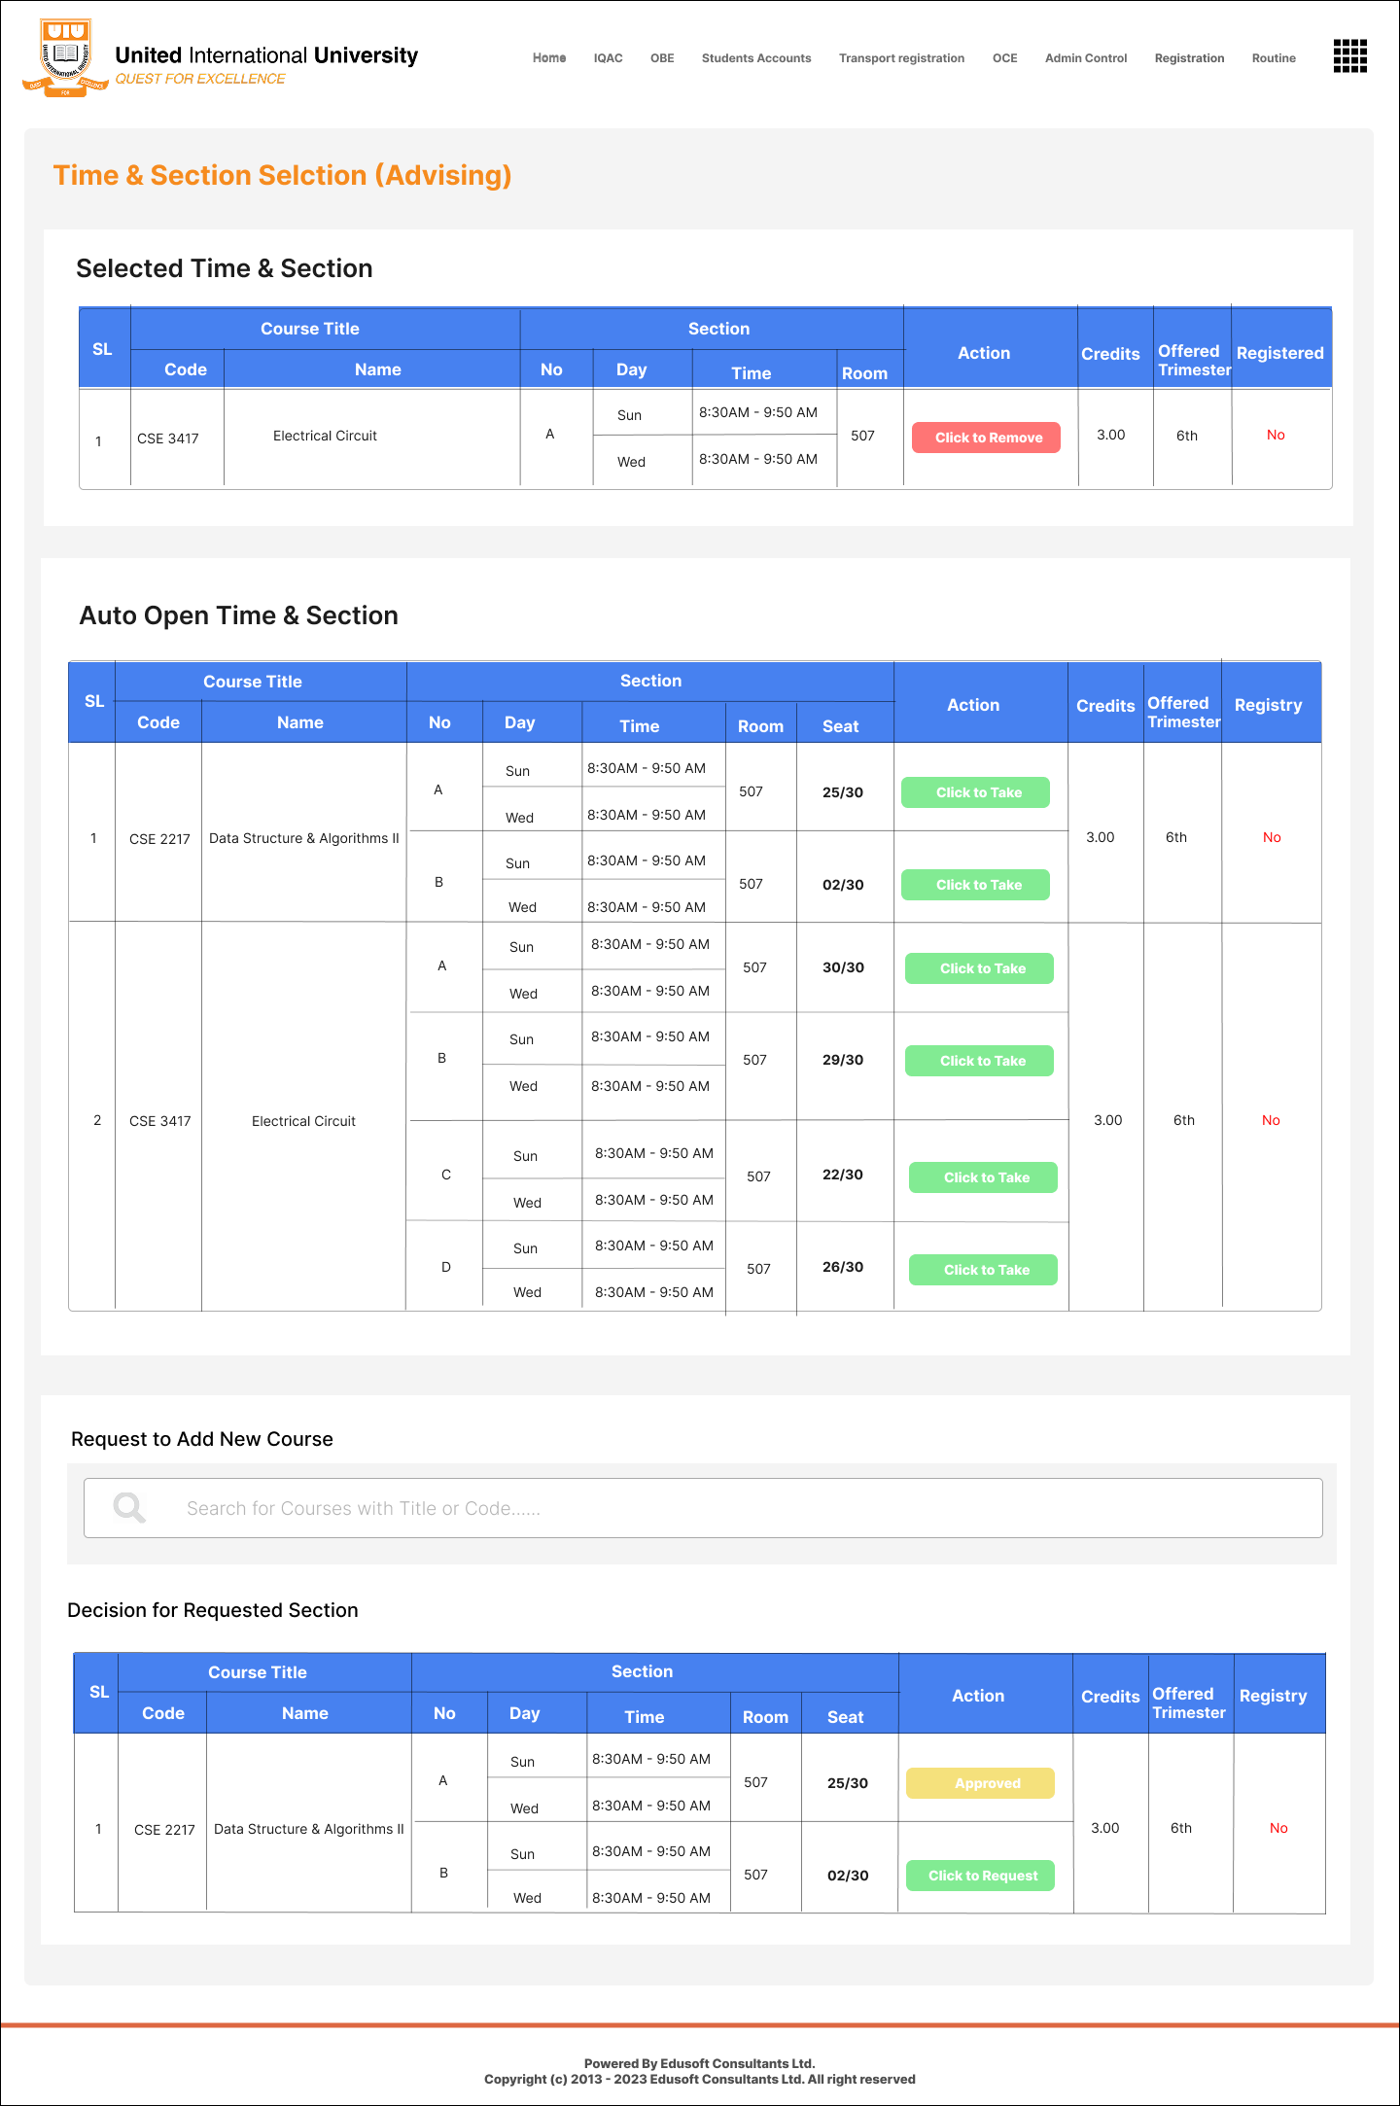The image size is (1400, 2106).
Task: Click the yellow Approved status button
Action: point(980,1783)
